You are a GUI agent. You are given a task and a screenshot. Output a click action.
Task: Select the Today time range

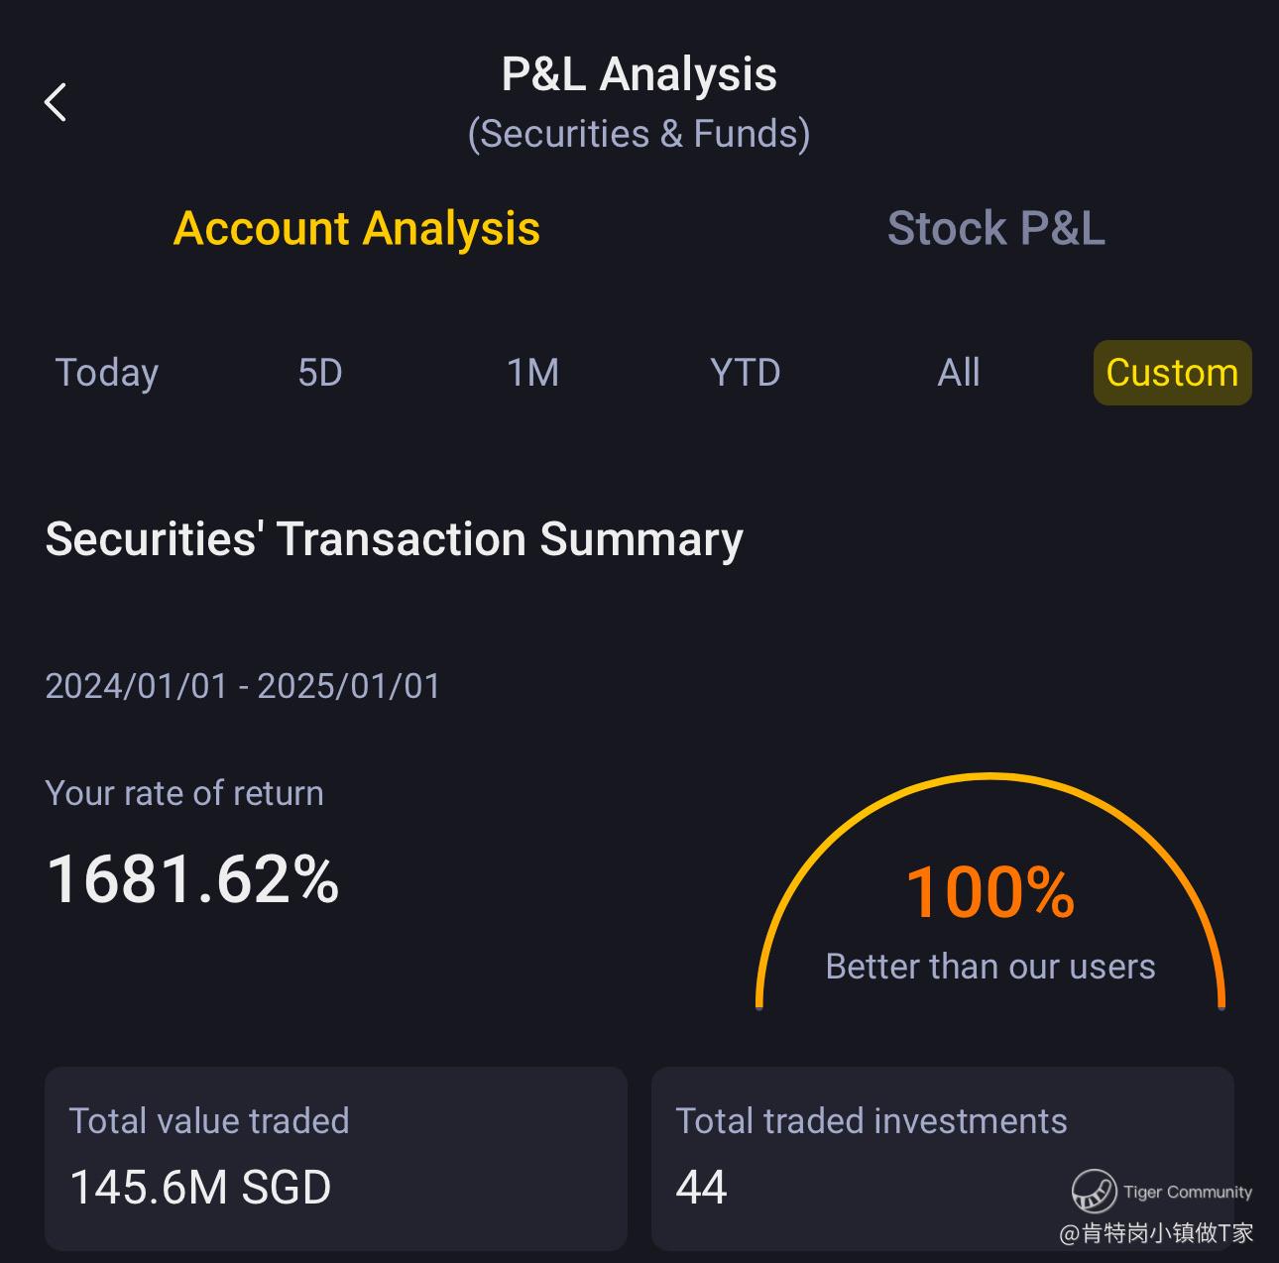(x=107, y=373)
